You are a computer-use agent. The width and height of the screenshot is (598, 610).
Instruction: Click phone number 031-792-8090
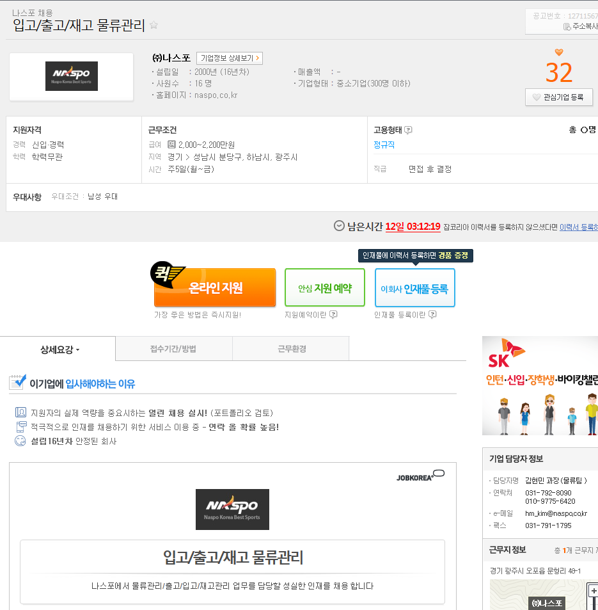[548, 493]
